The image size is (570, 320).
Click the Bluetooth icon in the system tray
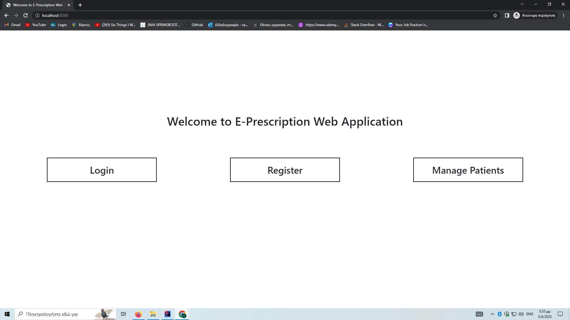click(499, 314)
